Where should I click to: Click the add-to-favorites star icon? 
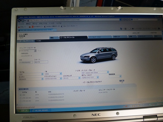click(30, 27)
